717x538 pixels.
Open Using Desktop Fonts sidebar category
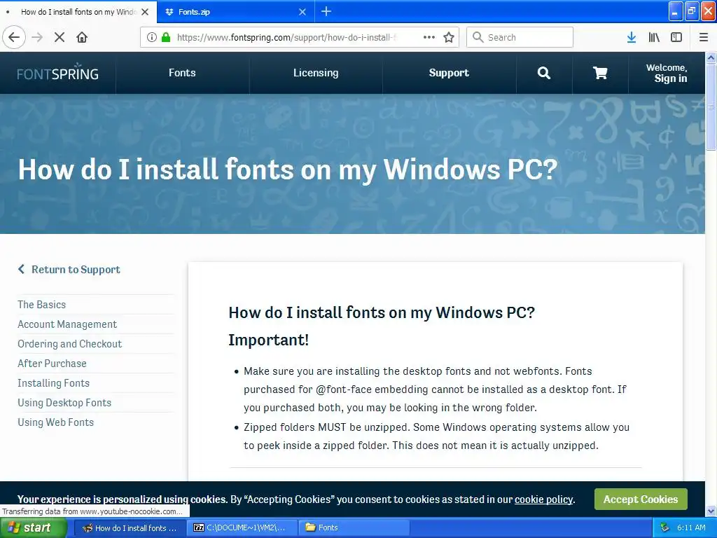pyautogui.click(x=64, y=403)
